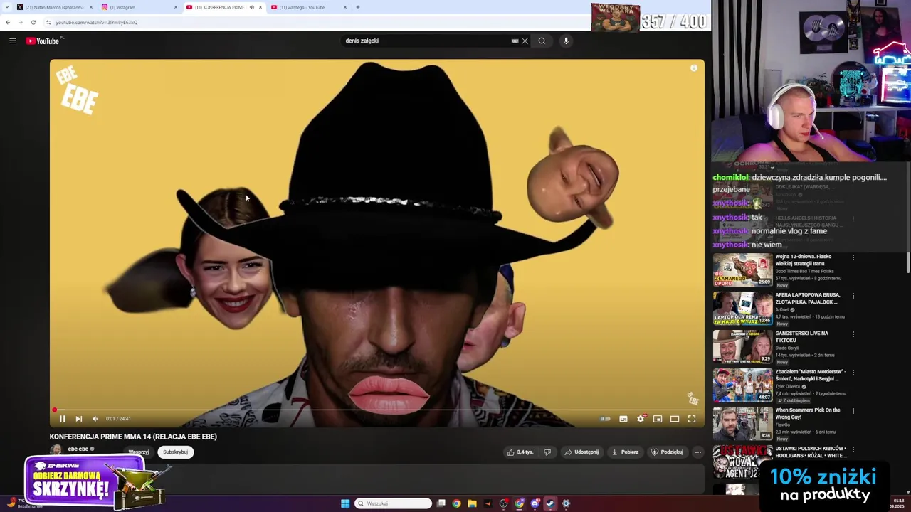Mute the video player volume
This screenshot has height=512, width=911.
(95, 419)
